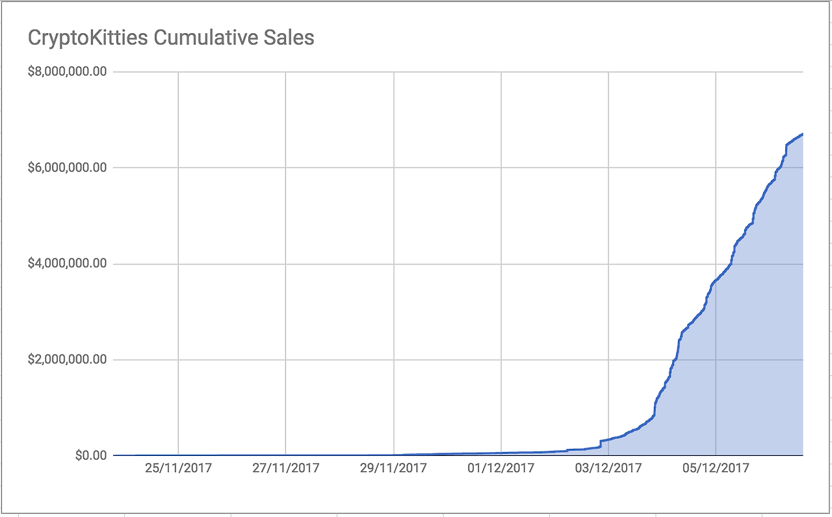Select the 27/11/2017 date label
Viewport: 832px width, 517px height.
click(x=285, y=468)
